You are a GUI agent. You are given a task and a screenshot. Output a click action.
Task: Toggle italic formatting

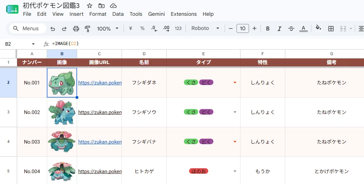279,28
